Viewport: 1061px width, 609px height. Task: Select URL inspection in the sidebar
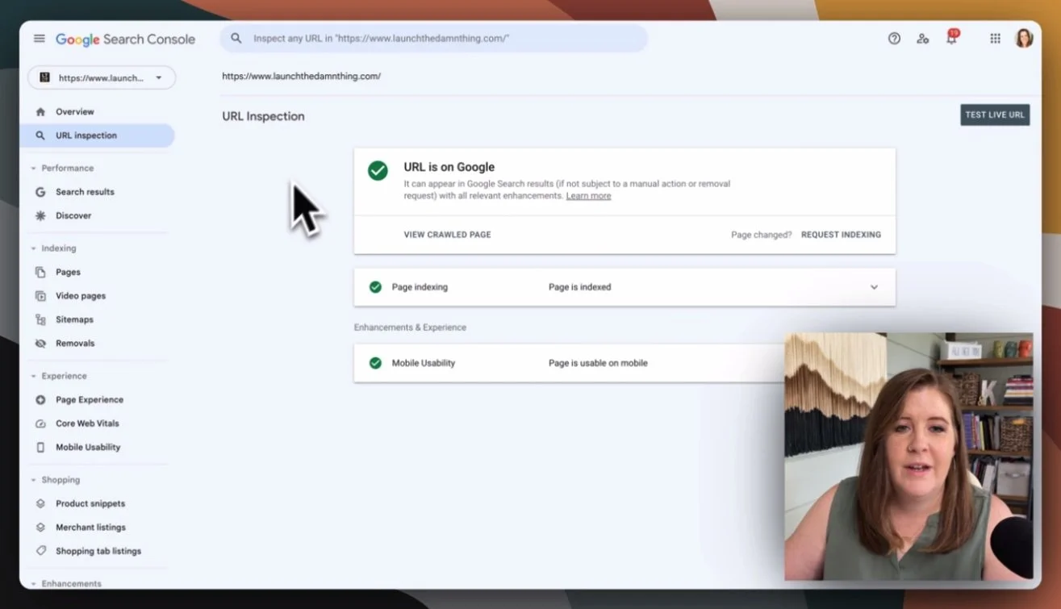(97, 136)
